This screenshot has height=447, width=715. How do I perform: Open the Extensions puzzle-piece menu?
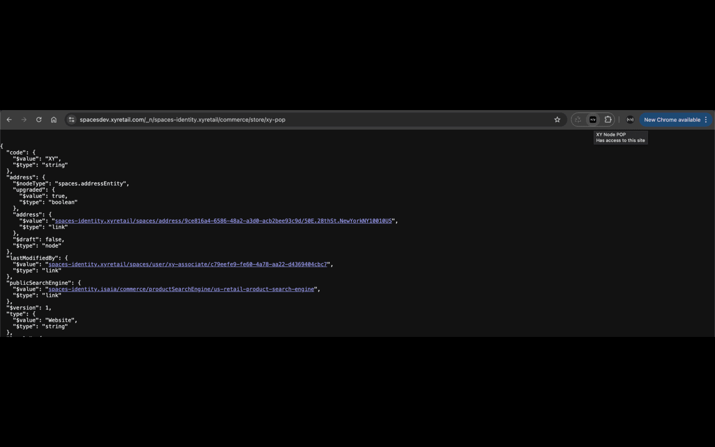pyautogui.click(x=608, y=120)
